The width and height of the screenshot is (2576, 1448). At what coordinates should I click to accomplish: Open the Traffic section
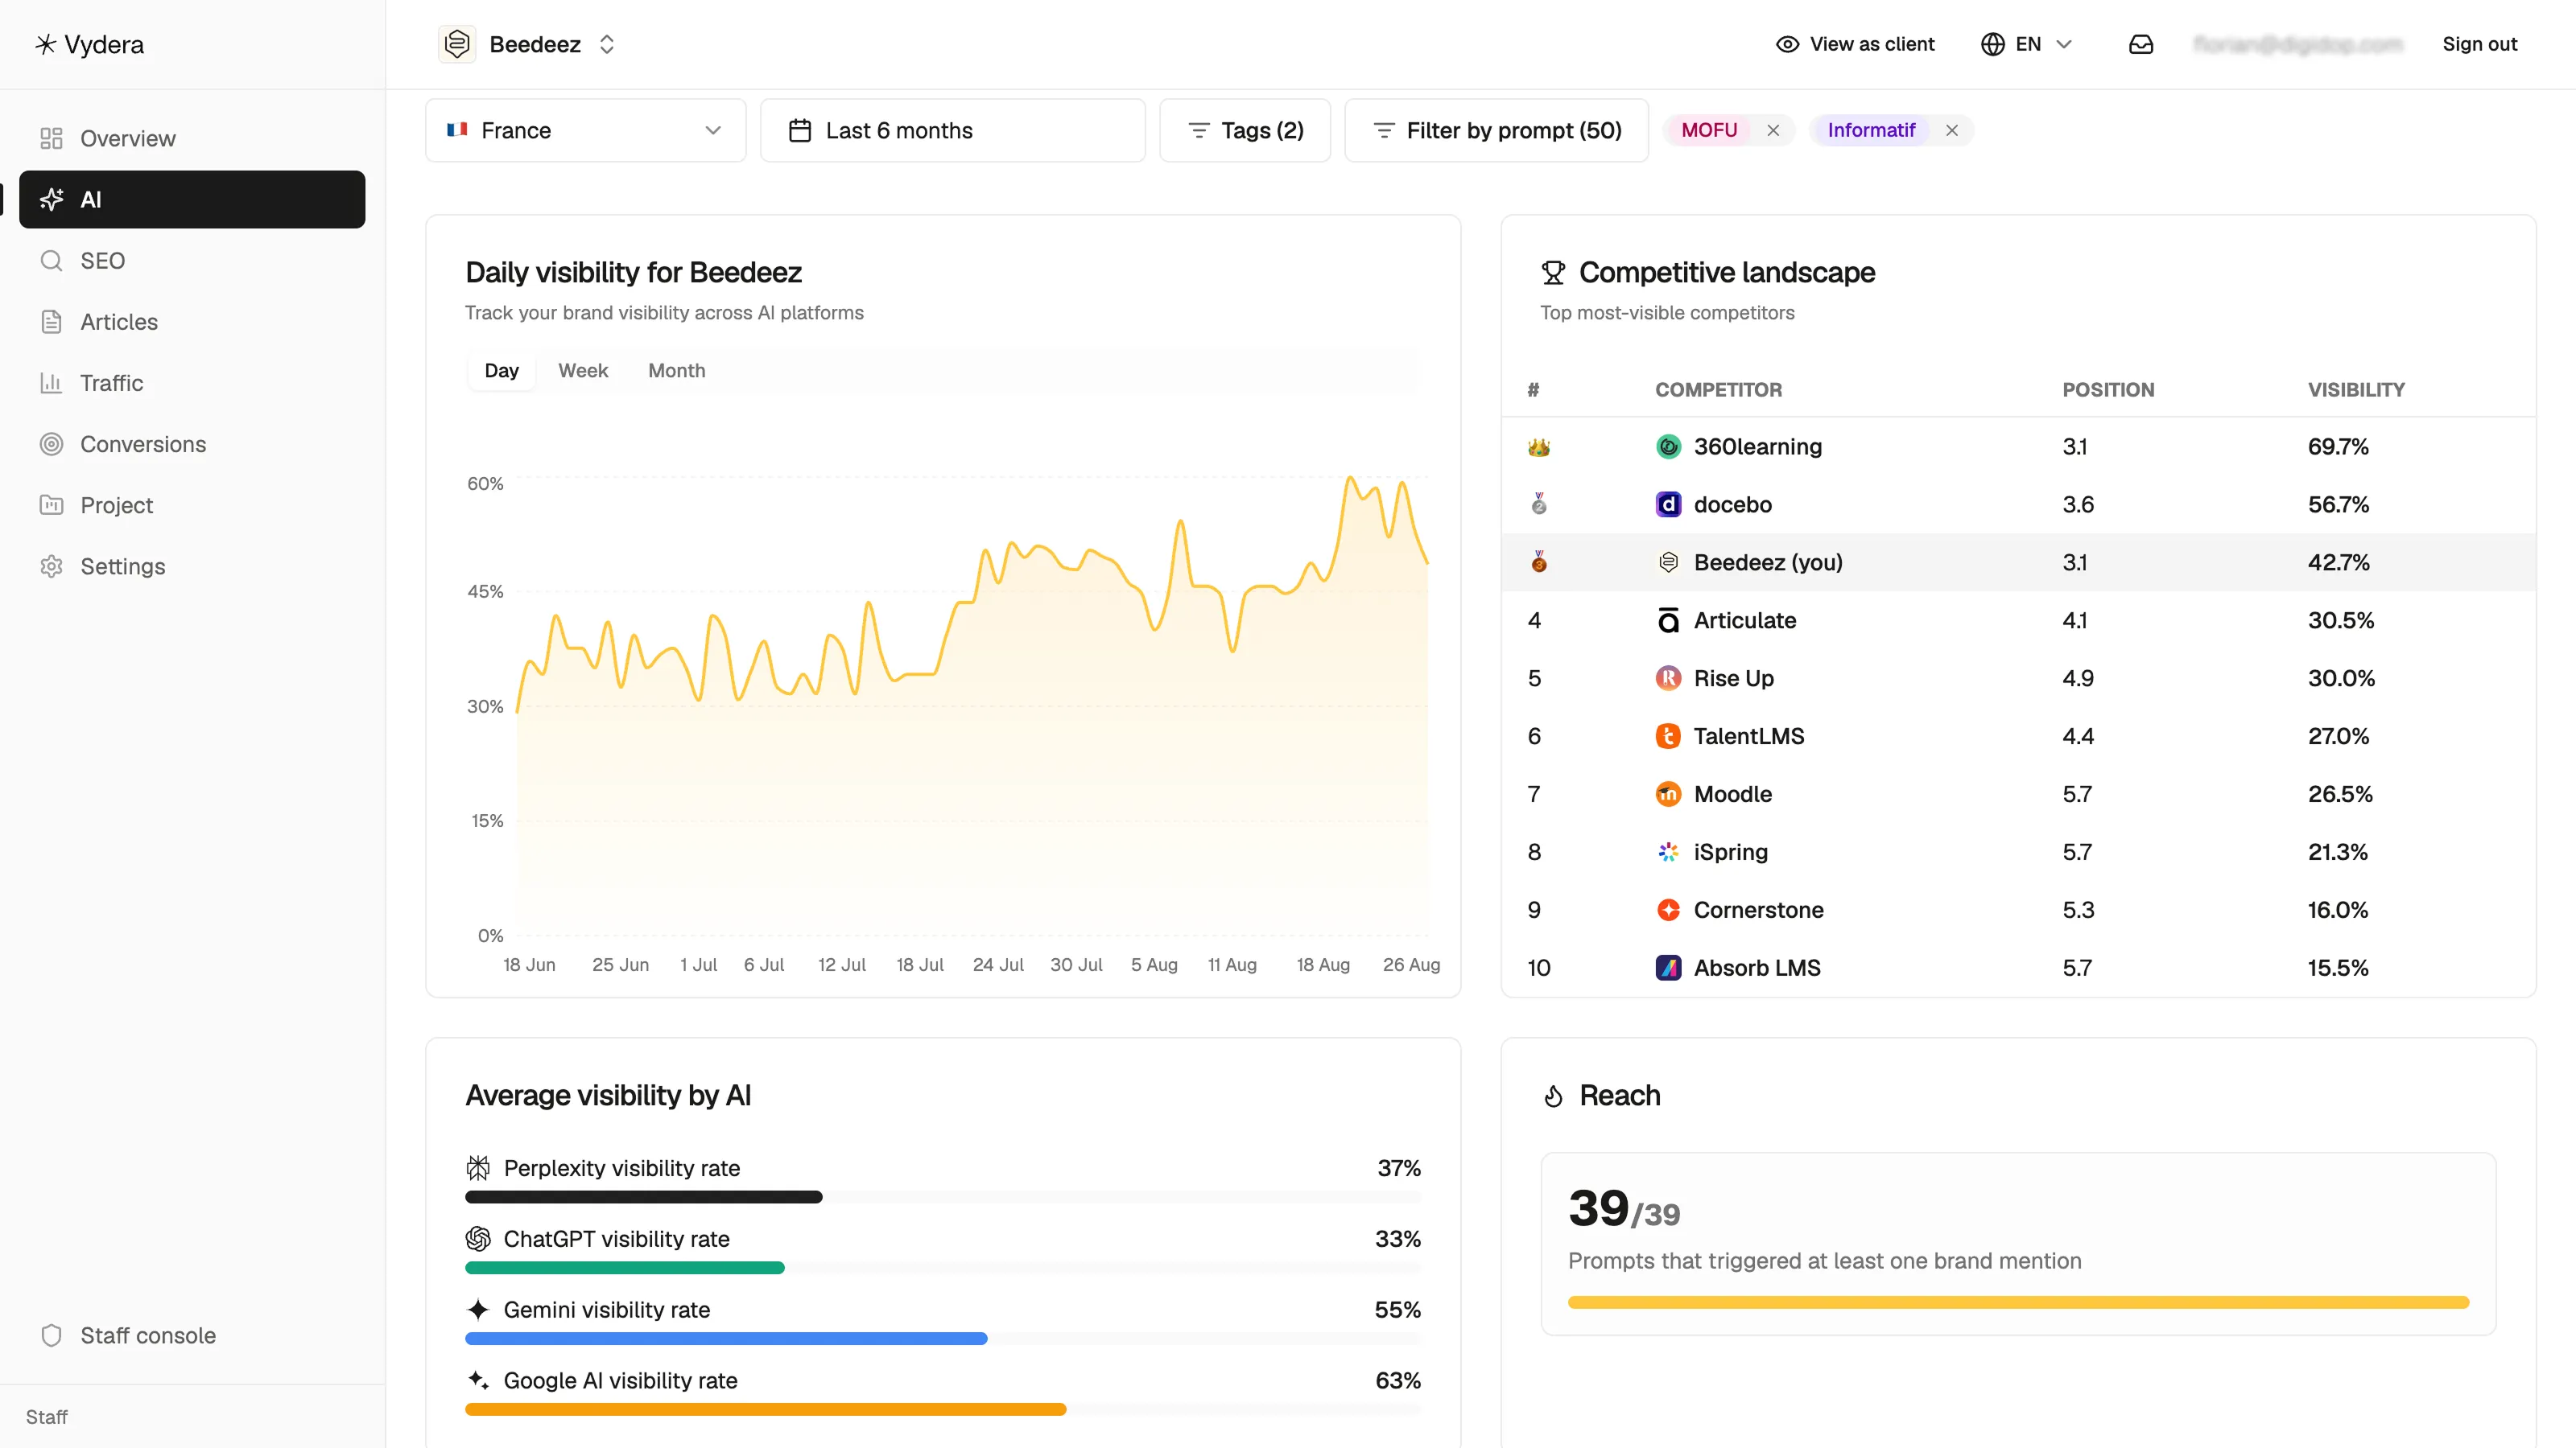click(192, 383)
